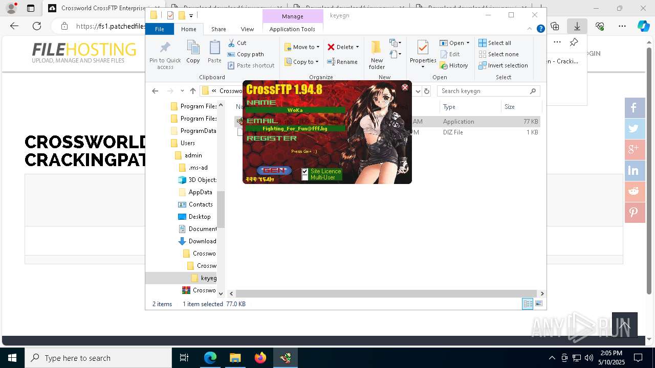Click Copy path in the ribbon
655x368 pixels.
pyautogui.click(x=246, y=54)
